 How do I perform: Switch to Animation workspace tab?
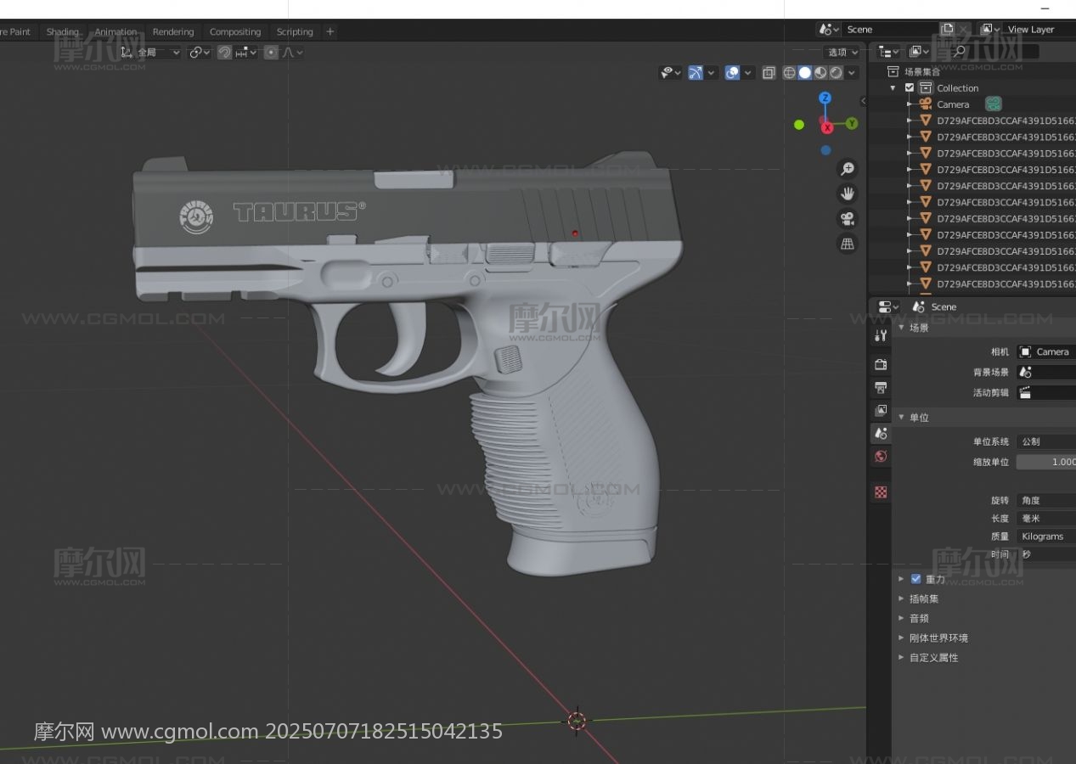coord(115,31)
